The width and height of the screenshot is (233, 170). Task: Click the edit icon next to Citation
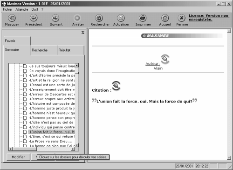pyautogui.click(x=116, y=86)
